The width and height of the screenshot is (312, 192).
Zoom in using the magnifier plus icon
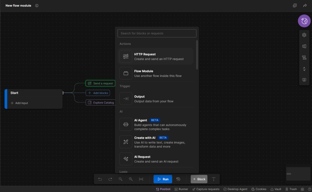click(x=131, y=179)
